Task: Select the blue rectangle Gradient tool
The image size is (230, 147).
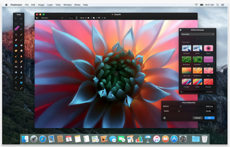Action: coord(16,45)
